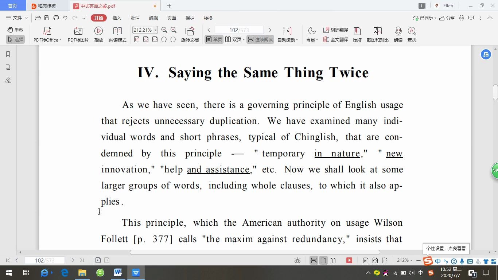The image size is (498, 280).
Task: Switch to the 保护 ribbon tab
Action: click(x=190, y=18)
